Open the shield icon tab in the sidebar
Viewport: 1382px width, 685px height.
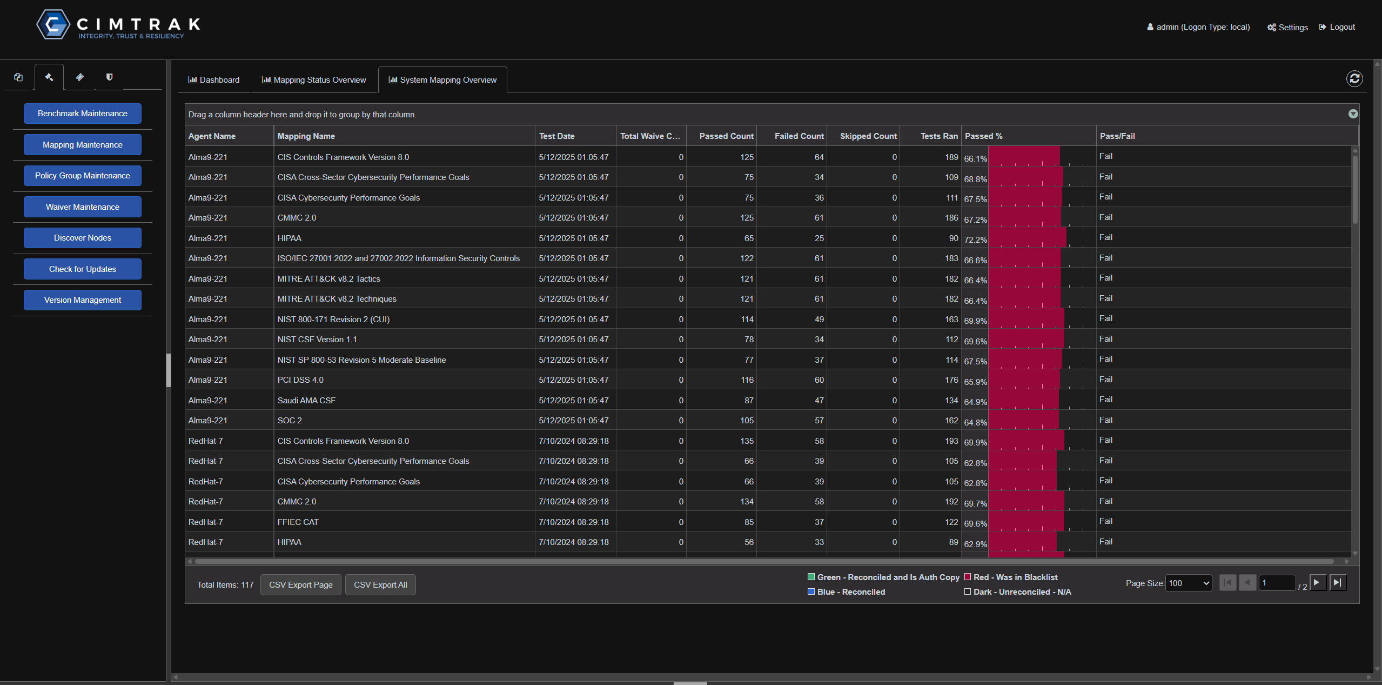tap(109, 77)
